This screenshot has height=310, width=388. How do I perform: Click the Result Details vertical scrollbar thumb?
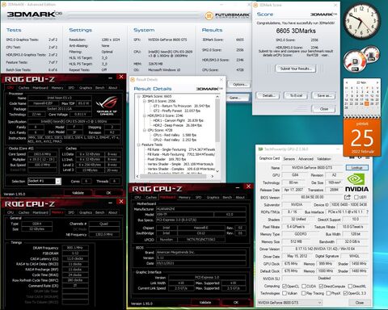click(217, 120)
